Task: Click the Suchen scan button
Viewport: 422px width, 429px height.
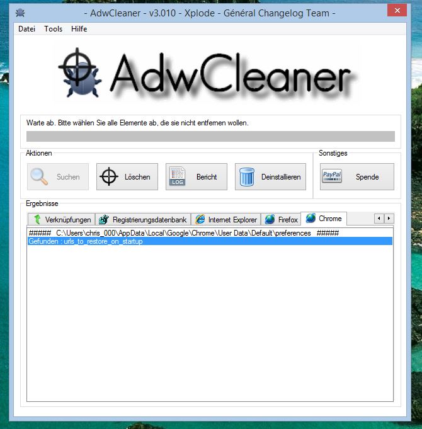Action: tap(58, 177)
